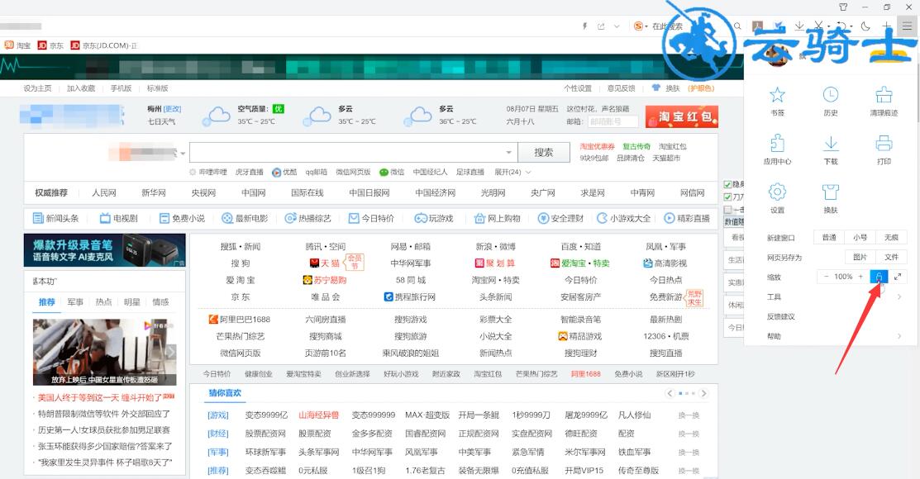
Task: Click the 新闻头条 category icon
Action: pos(37,218)
